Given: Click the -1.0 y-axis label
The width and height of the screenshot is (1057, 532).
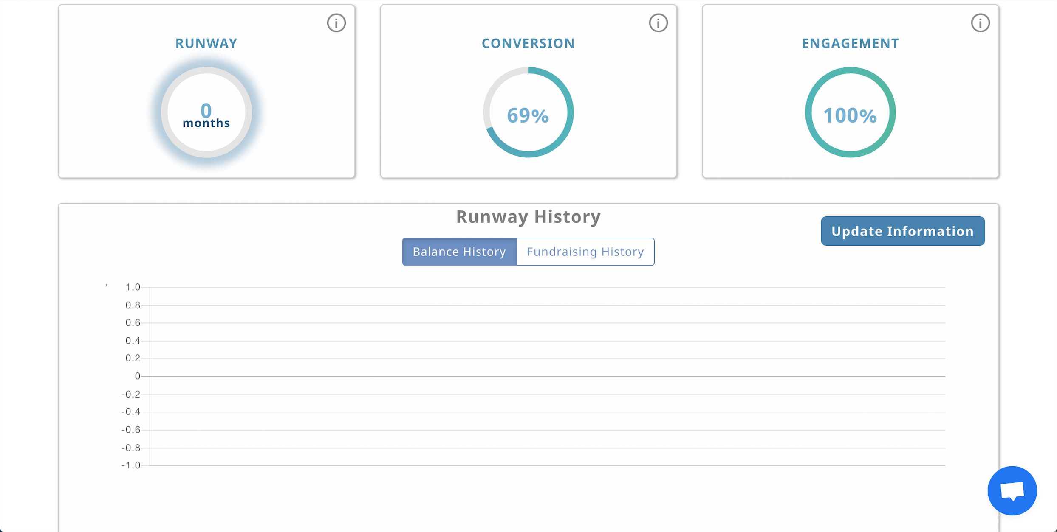Looking at the screenshot, I should (130, 465).
